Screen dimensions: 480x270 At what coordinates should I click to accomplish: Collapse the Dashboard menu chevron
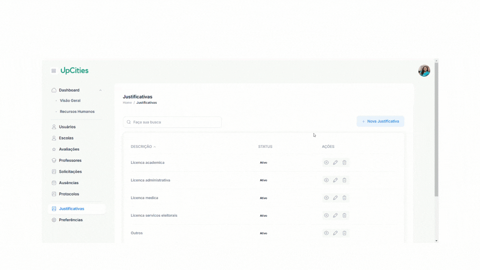(x=100, y=90)
